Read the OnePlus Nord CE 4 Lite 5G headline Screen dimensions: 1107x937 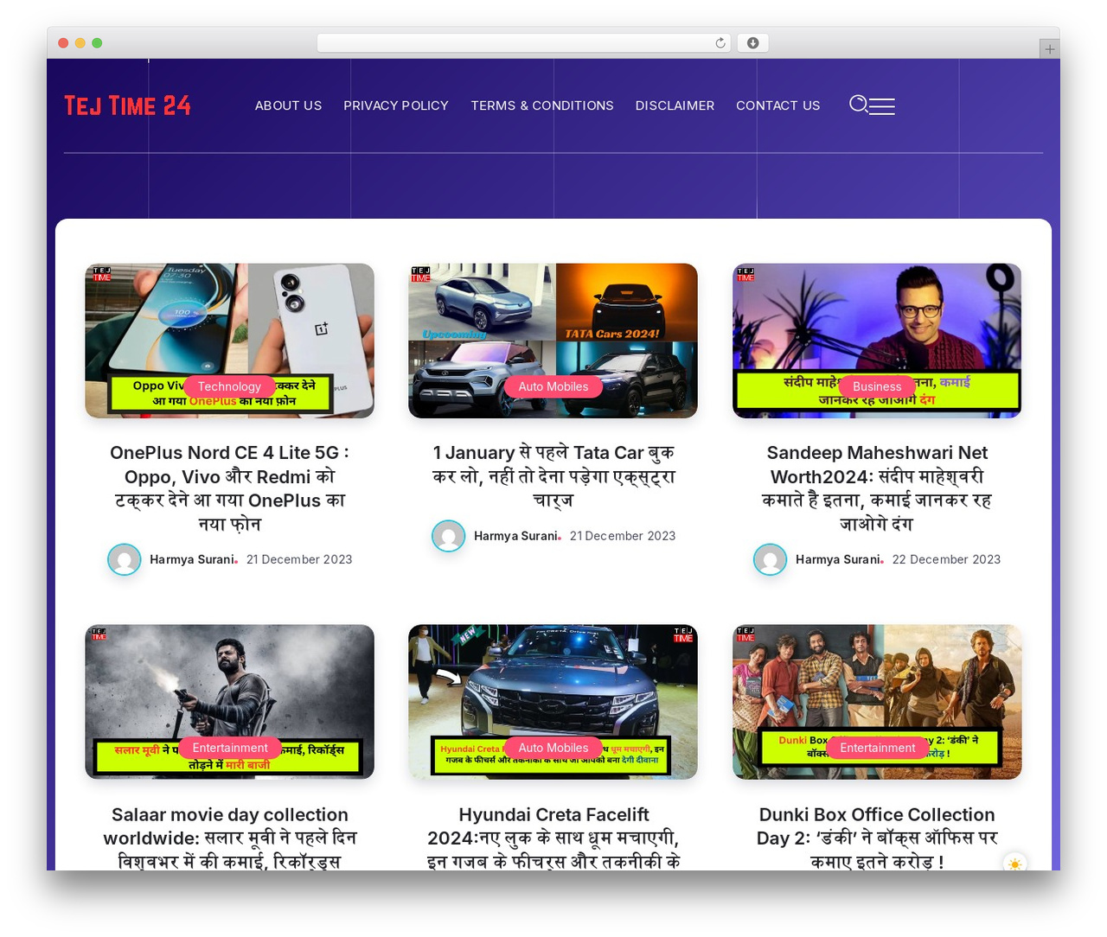[229, 488]
